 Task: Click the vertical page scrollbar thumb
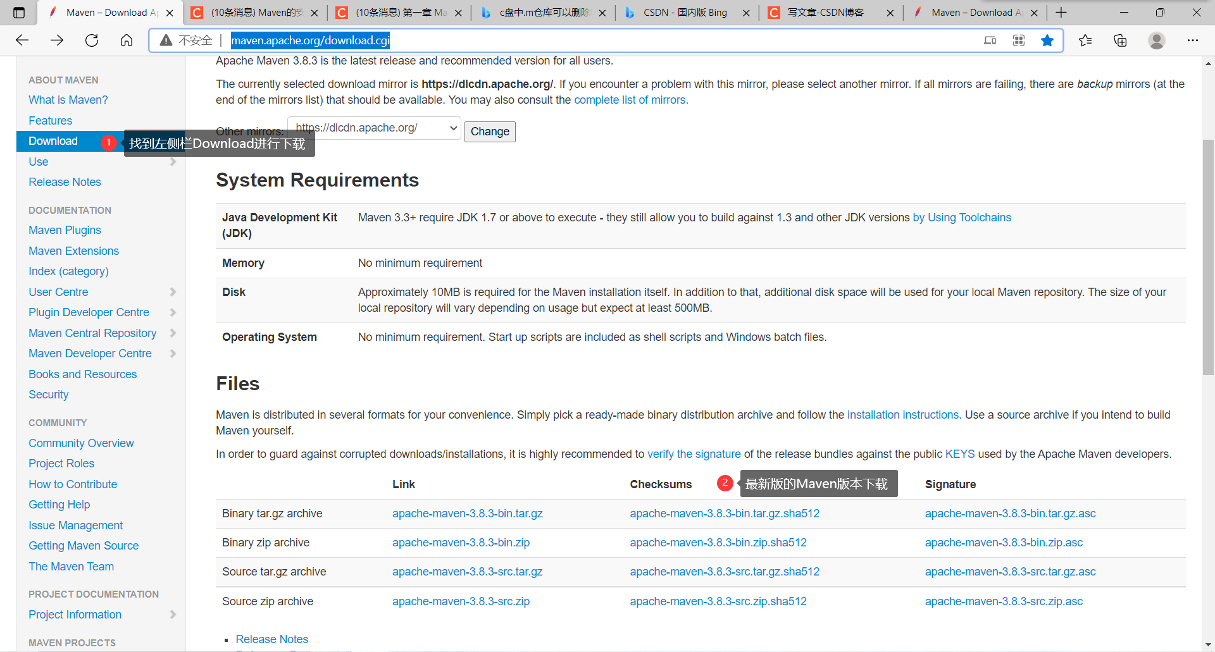point(1208,256)
